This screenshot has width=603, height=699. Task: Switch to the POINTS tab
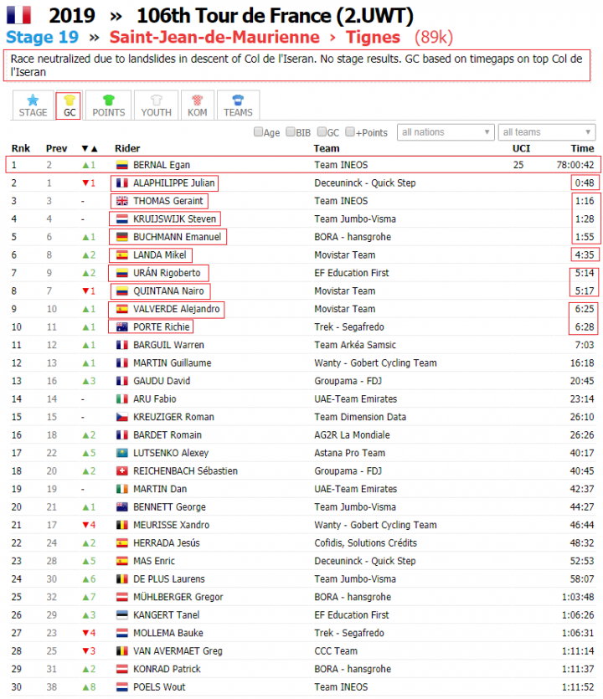click(x=108, y=105)
